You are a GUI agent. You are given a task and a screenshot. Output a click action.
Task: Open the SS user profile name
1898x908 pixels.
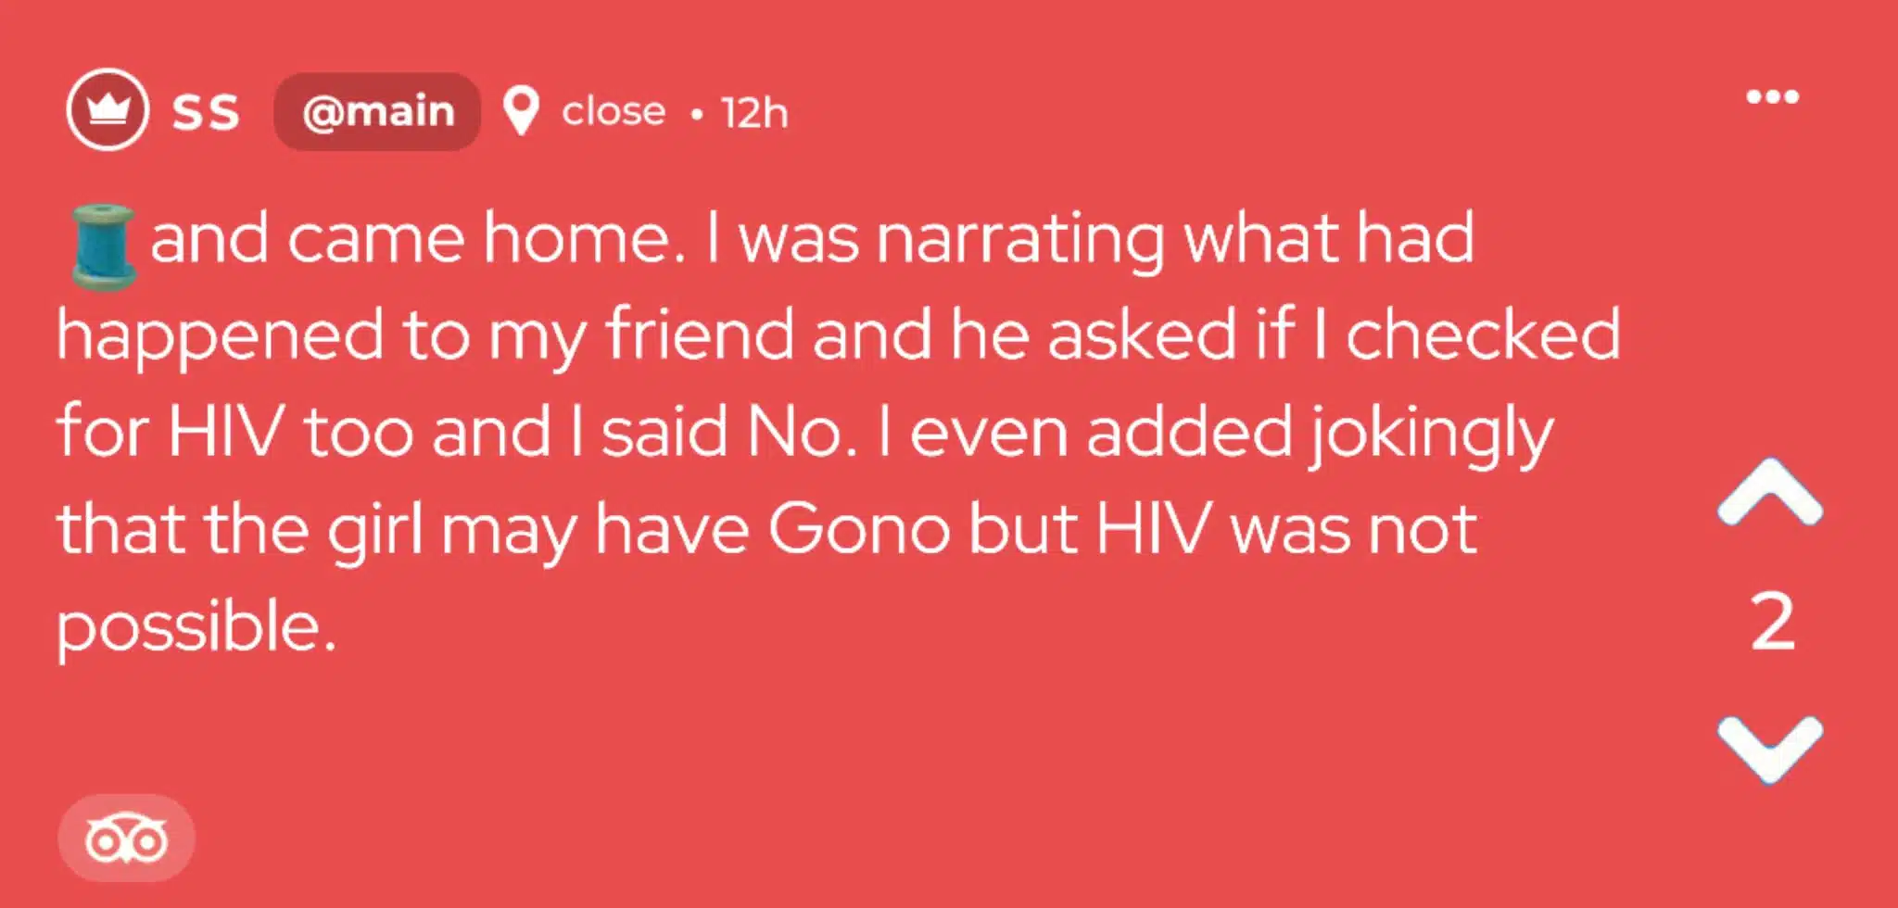coord(206,112)
